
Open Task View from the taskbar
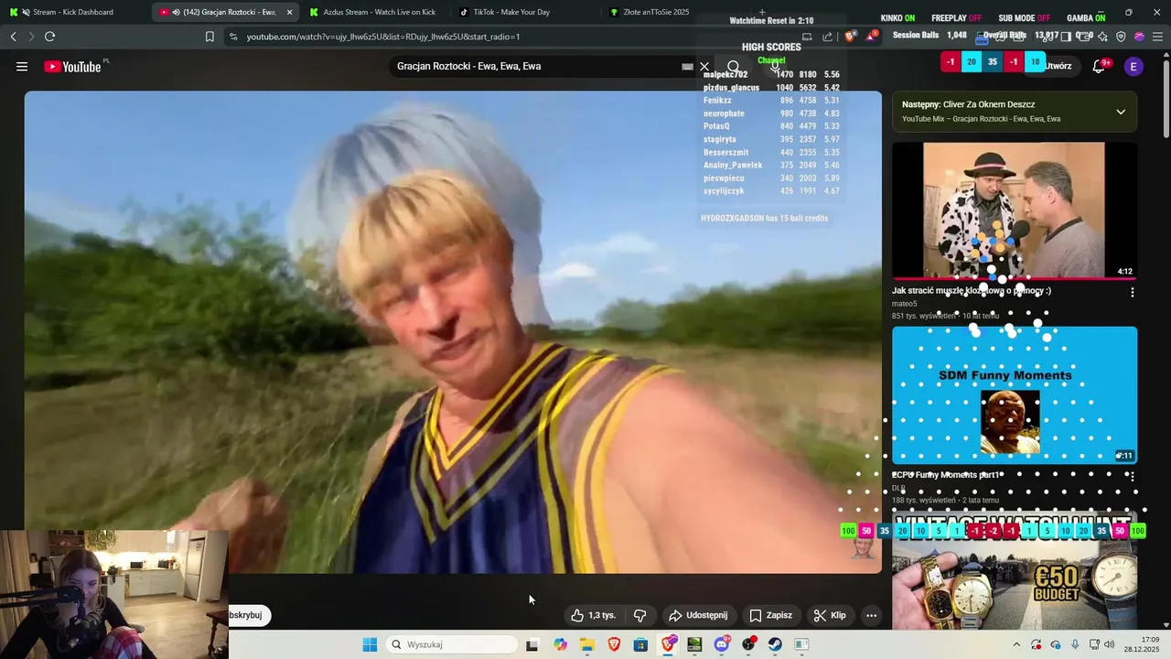coord(532,644)
